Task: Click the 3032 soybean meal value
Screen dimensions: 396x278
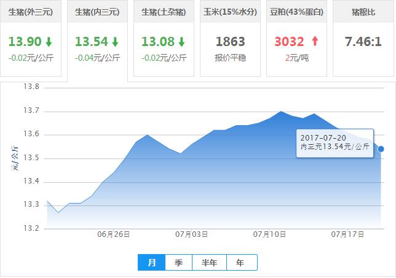Action: pyautogui.click(x=289, y=42)
